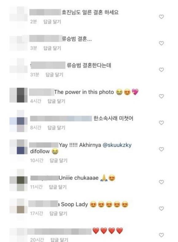Reply to 'The power in this photo' comment
The height and width of the screenshot is (242, 178).
56,101
